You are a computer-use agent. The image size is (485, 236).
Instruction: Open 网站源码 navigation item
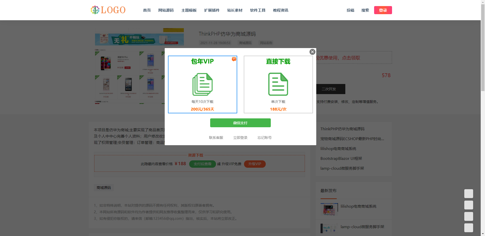pos(166,10)
